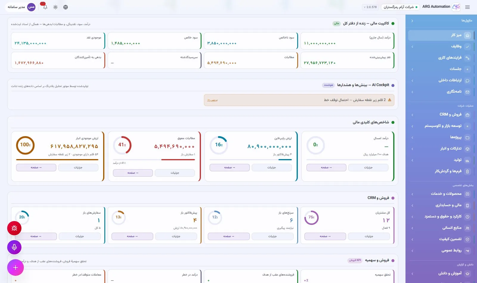Open آموزش و دانش module
Image resolution: width=477 pixels, height=283 pixels.
click(x=441, y=273)
